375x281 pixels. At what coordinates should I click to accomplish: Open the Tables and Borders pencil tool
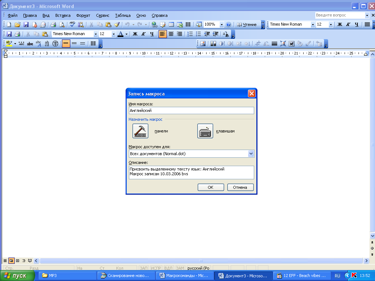(163, 25)
